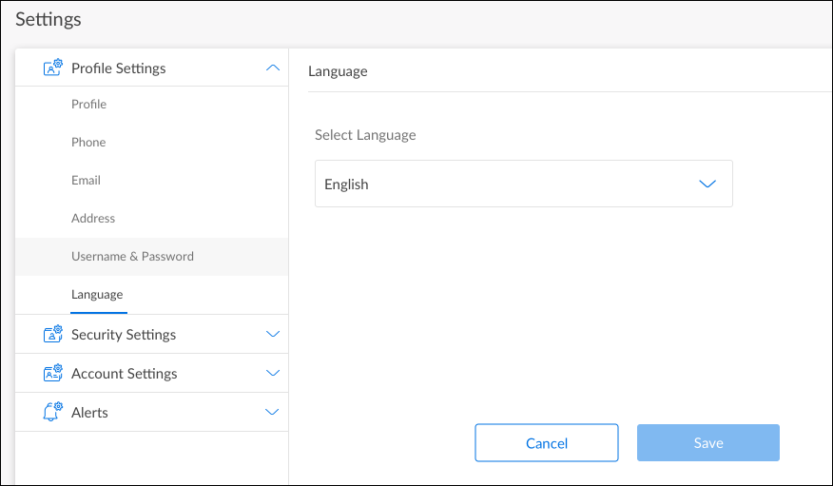Click the Profile Settings person-gear icon
The height and width of the screenshot is (486, 833).
click(x=53, y=68)
